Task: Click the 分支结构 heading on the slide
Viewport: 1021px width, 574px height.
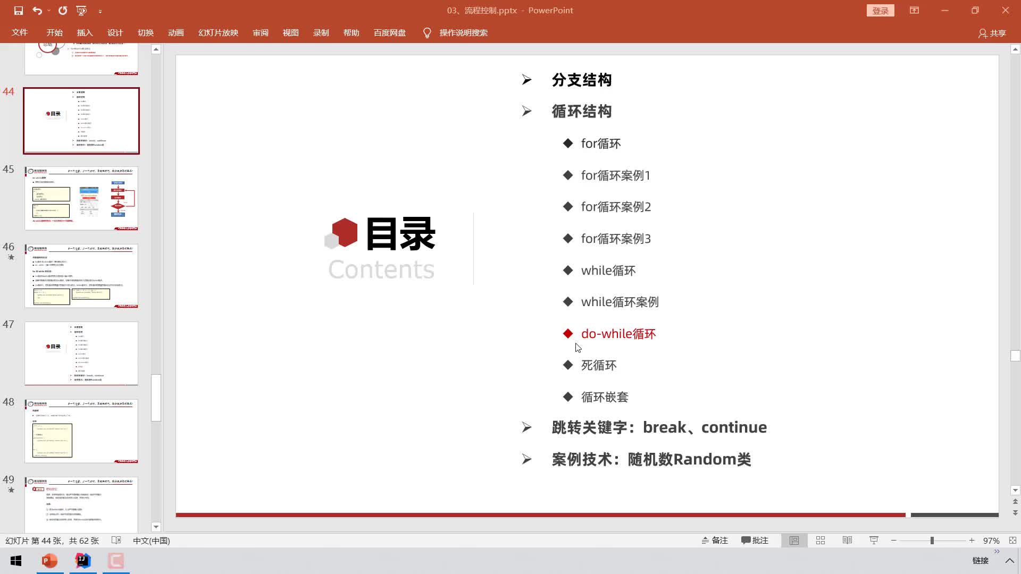Action: click(582, 80)
